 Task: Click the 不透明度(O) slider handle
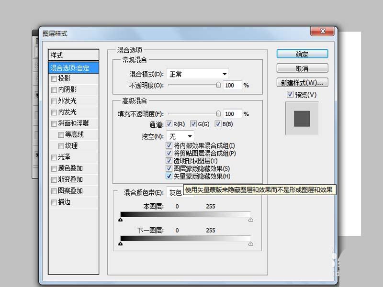click(x=218, y=85)
